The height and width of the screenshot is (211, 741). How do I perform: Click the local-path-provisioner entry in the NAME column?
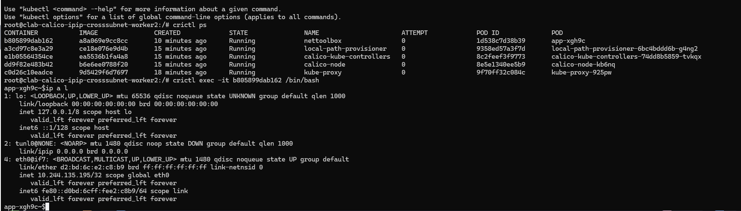[x=345, y=49]
